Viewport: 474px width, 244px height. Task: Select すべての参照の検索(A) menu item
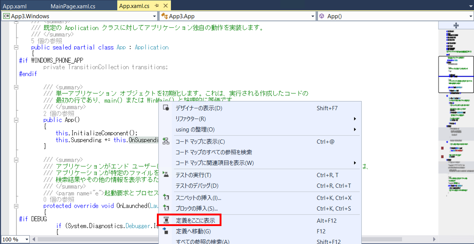(x=260, y=241)
